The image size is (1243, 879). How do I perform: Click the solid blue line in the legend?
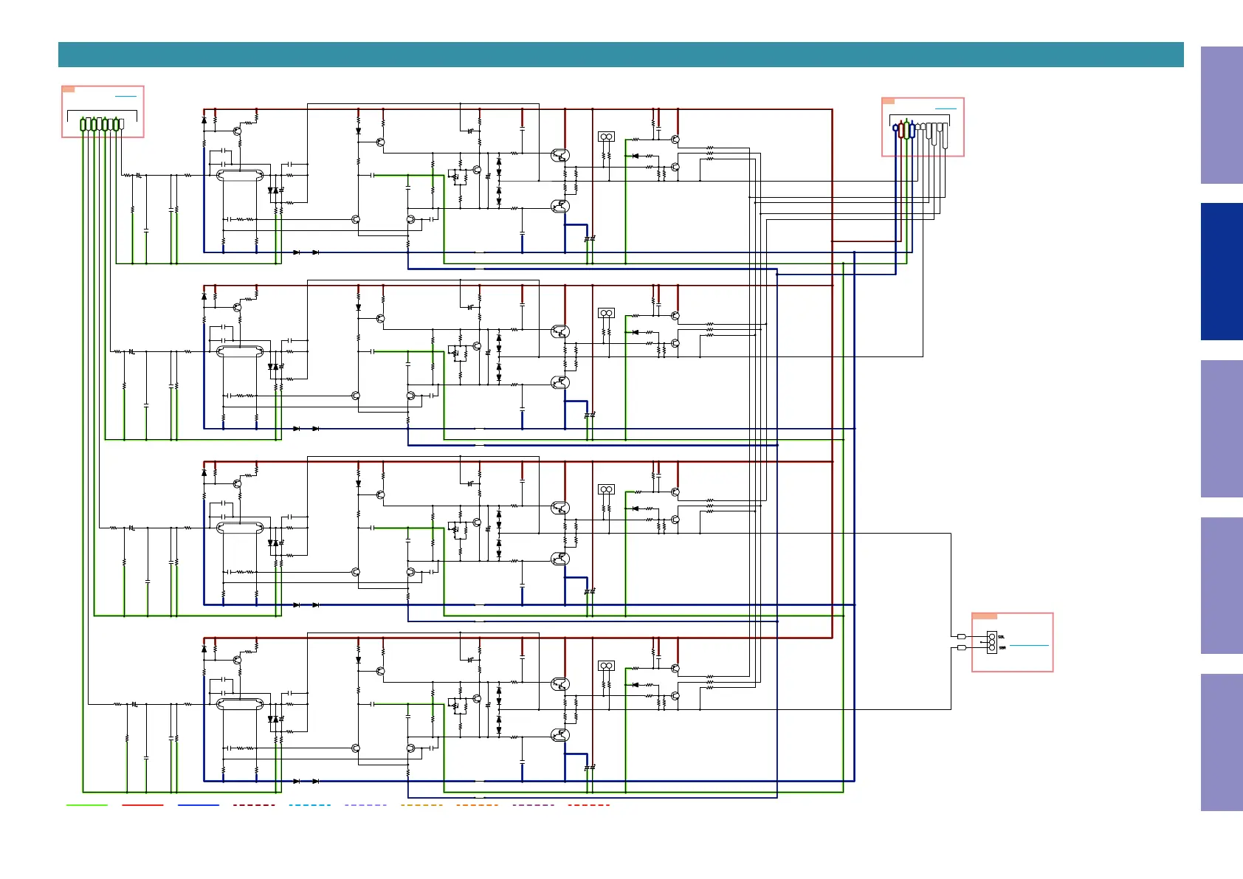[199, 805]
